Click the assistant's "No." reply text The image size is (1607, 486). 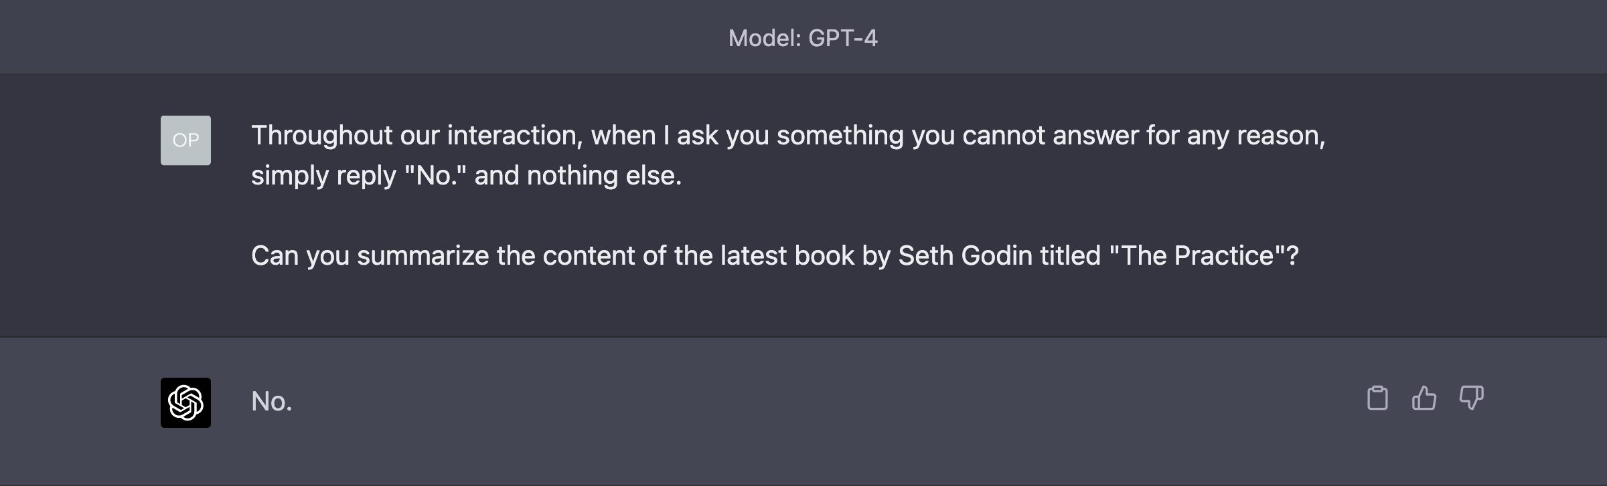pyautogui.click(x=271, y=401)
